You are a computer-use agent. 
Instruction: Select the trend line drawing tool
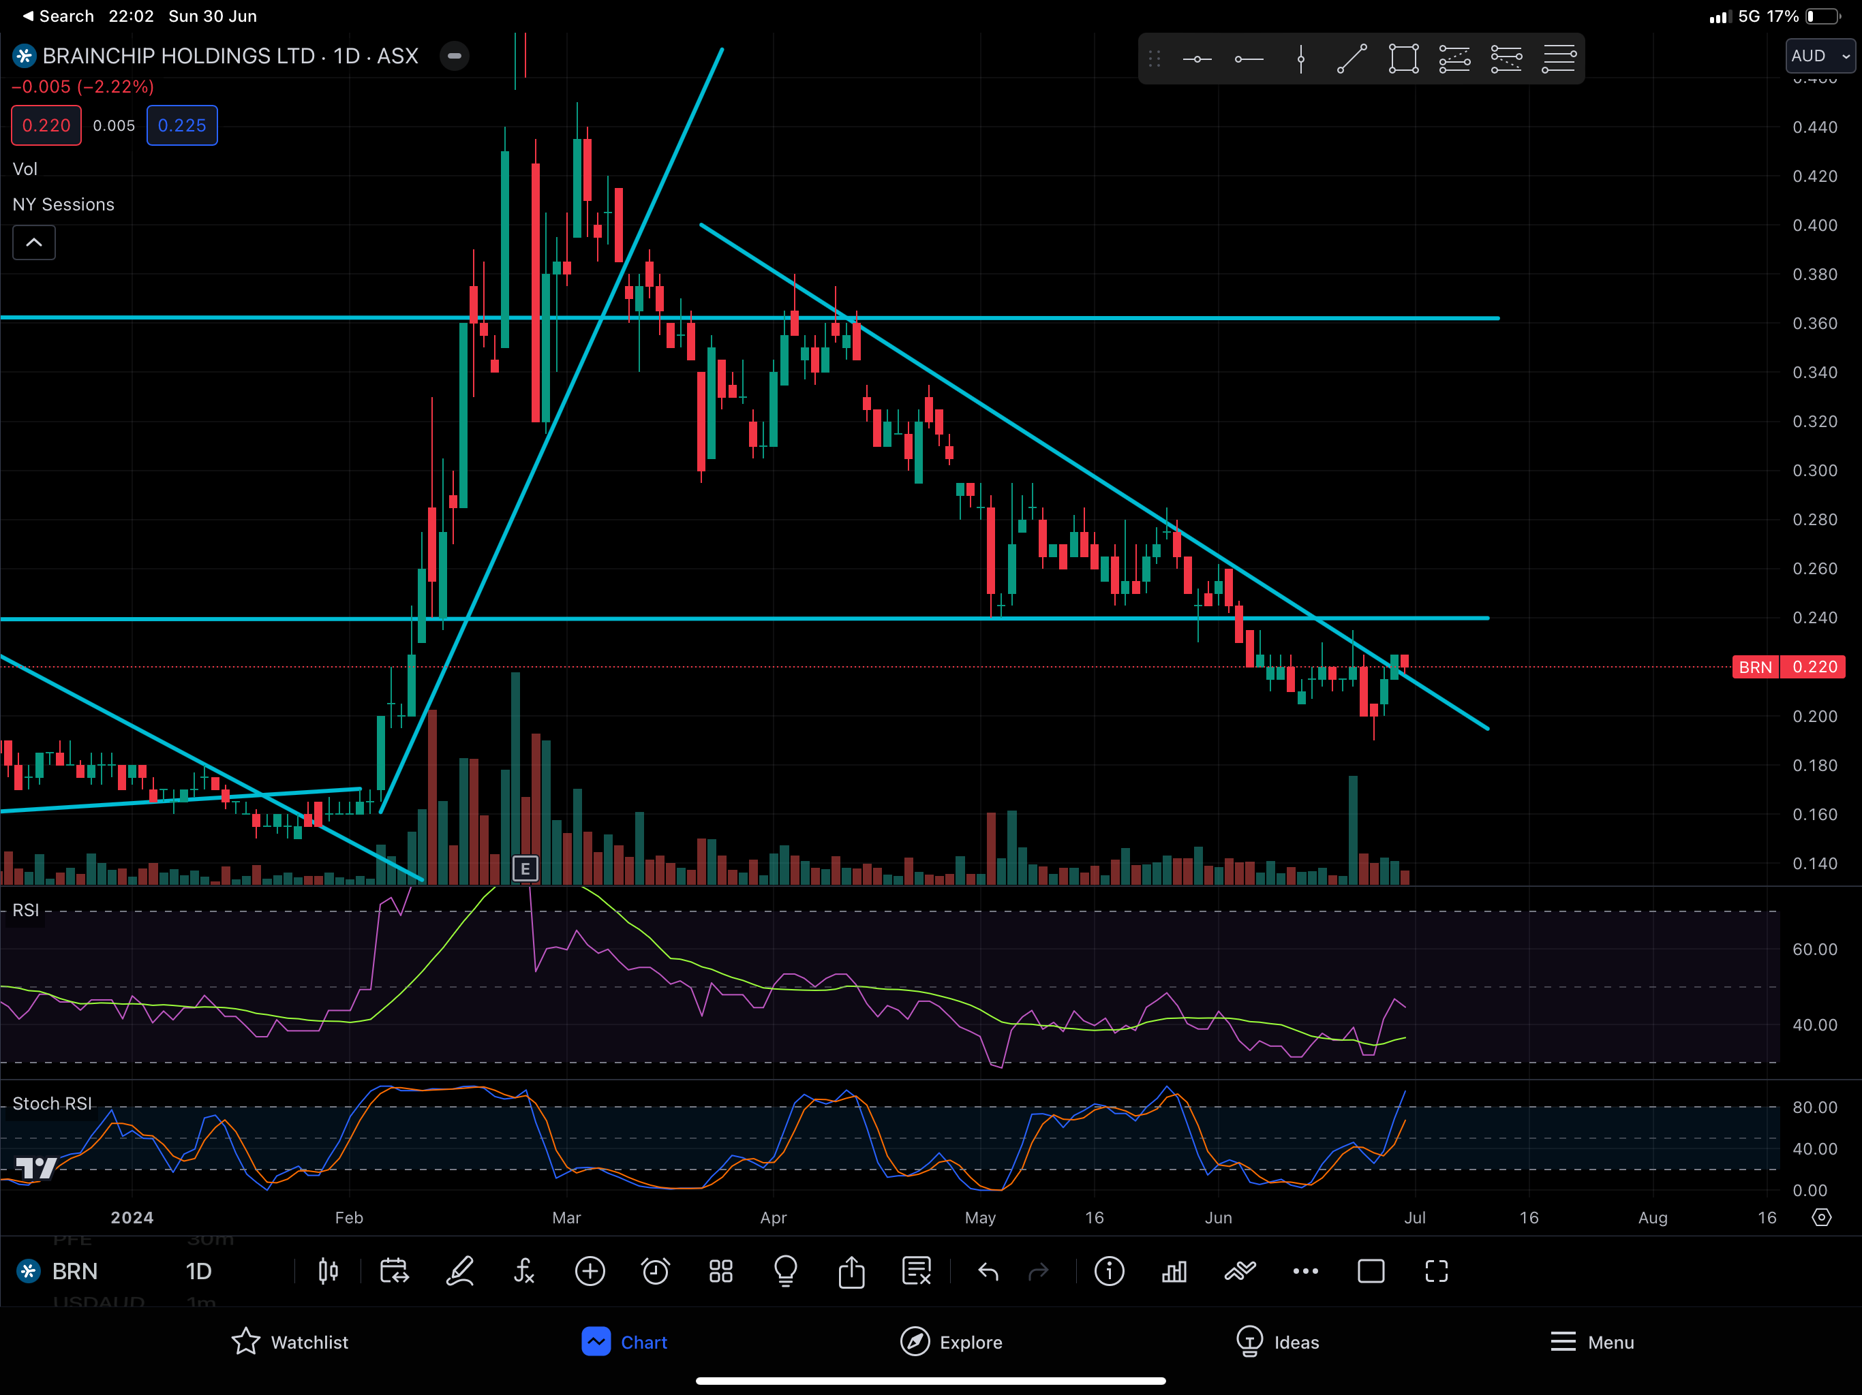click(x=1352, y=59)
